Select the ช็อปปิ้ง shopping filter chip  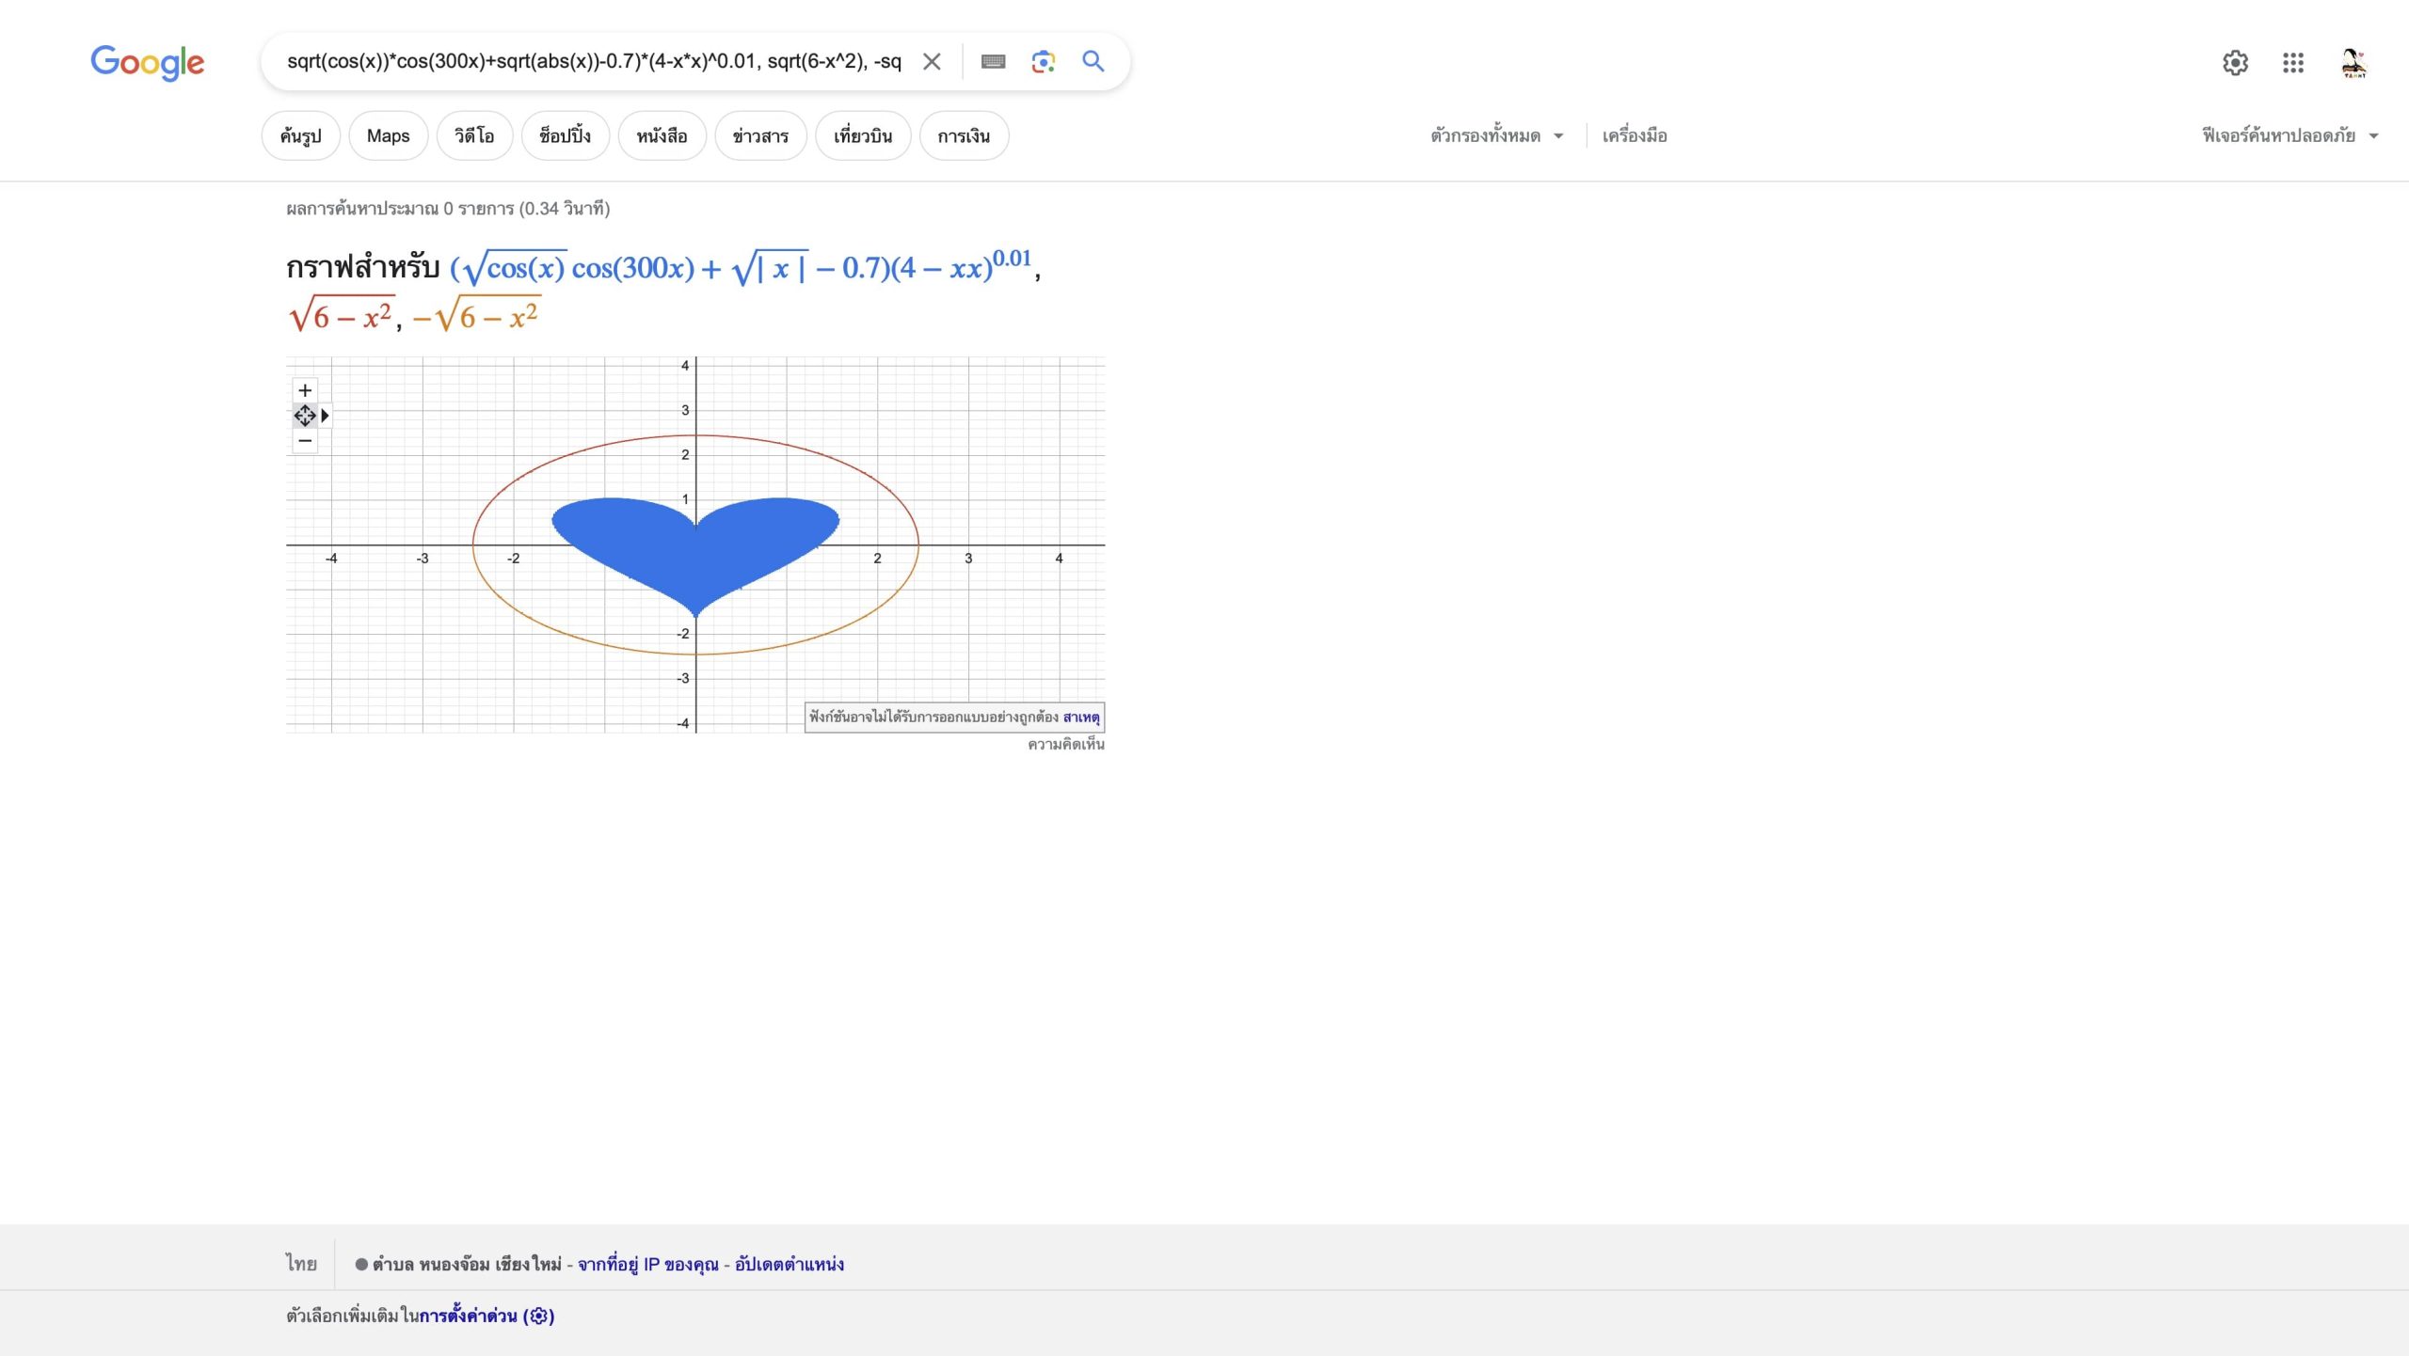565,136
